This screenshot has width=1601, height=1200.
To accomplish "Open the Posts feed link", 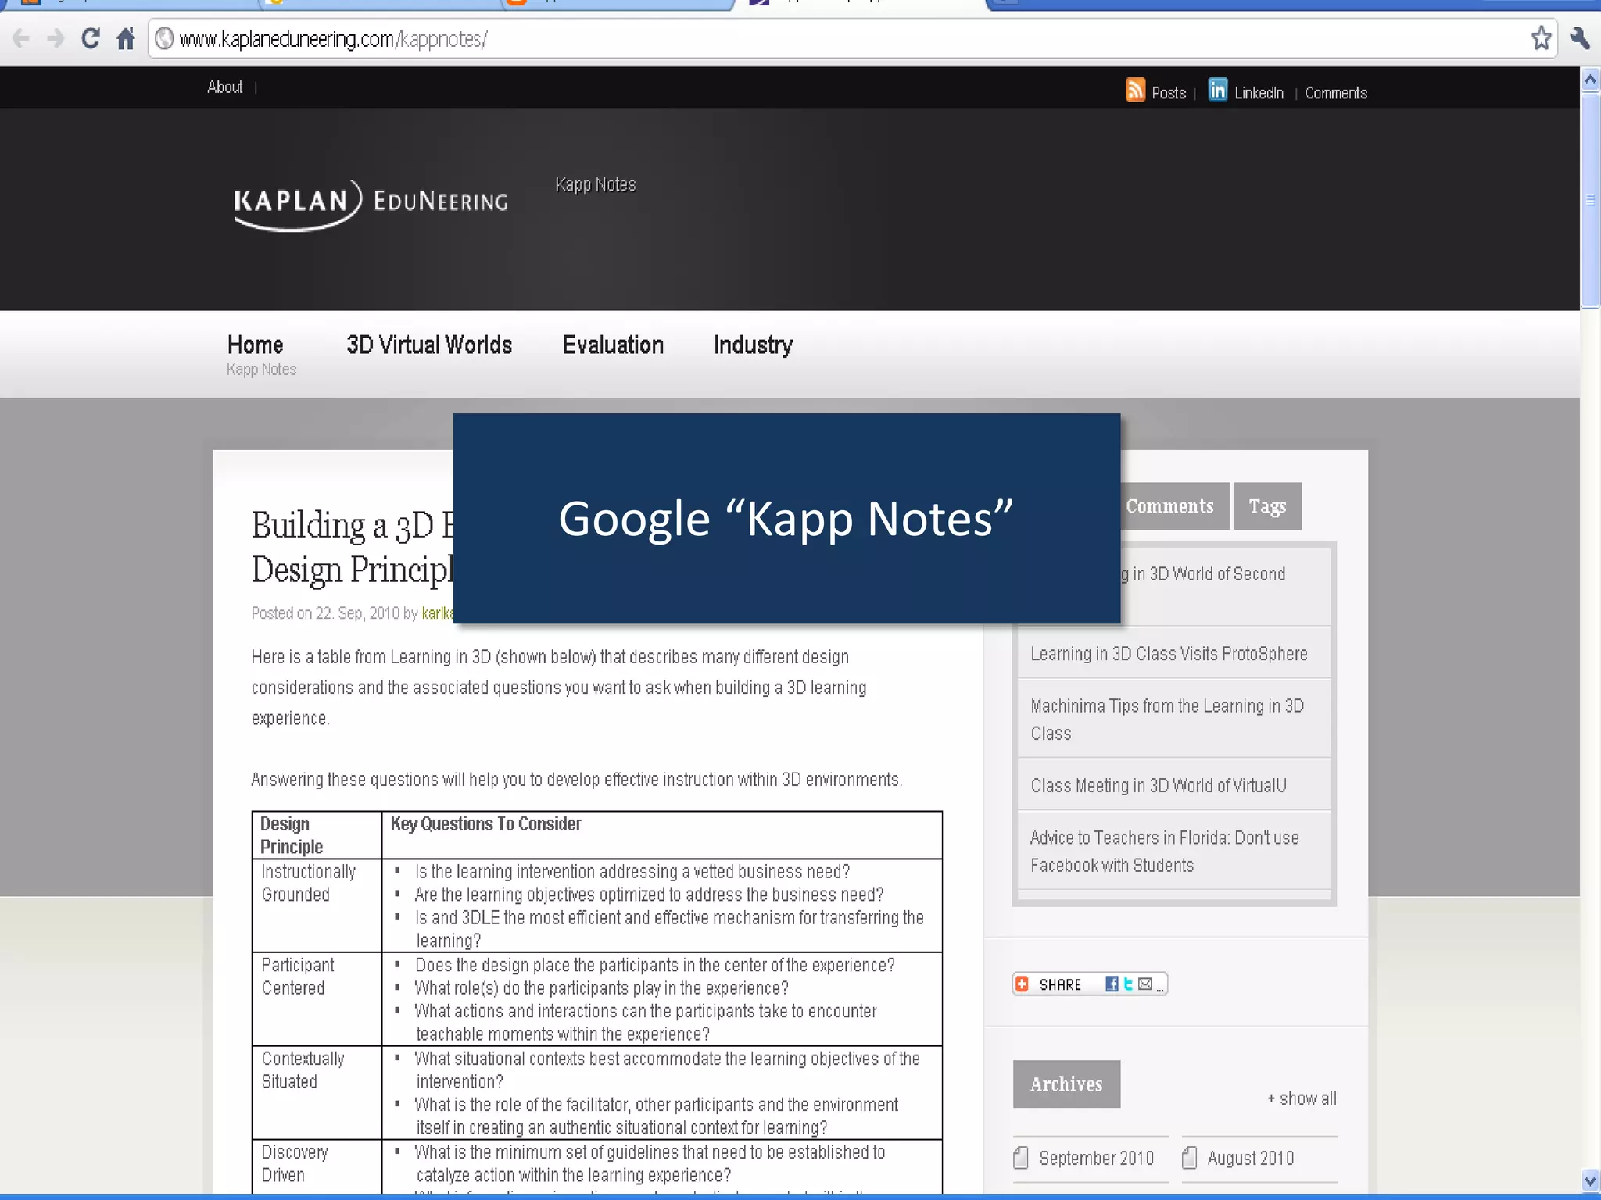I will (1169, 93).
